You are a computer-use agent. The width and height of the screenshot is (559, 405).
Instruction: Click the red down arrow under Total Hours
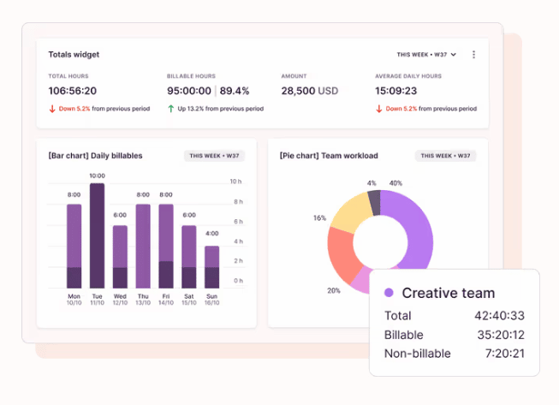point(51,109)
